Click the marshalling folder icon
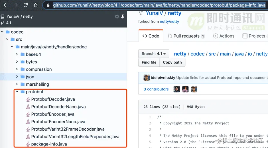 (x=23, y=84)
